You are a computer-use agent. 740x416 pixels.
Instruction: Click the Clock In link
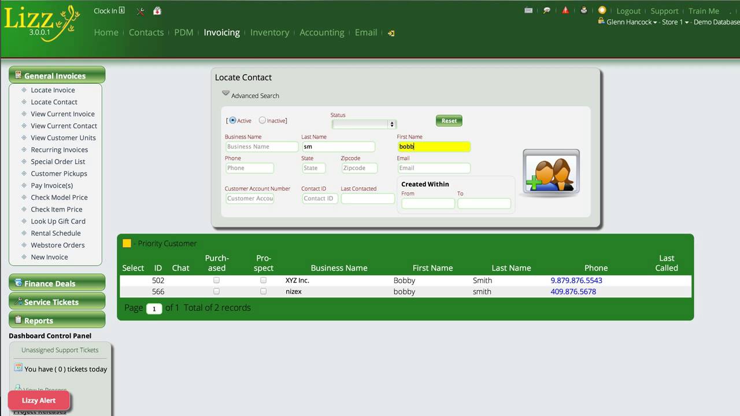pos(105,10)
